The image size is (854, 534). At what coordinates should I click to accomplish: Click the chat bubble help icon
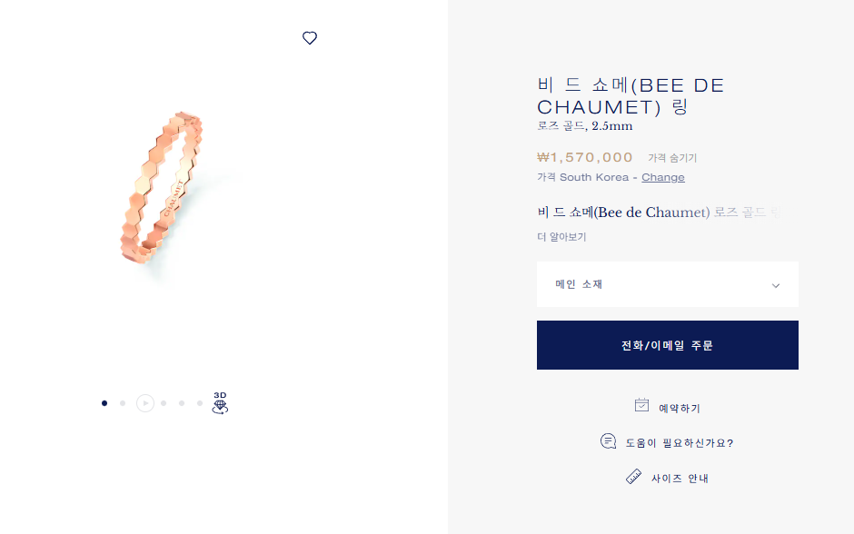click(x=608, y=441)
